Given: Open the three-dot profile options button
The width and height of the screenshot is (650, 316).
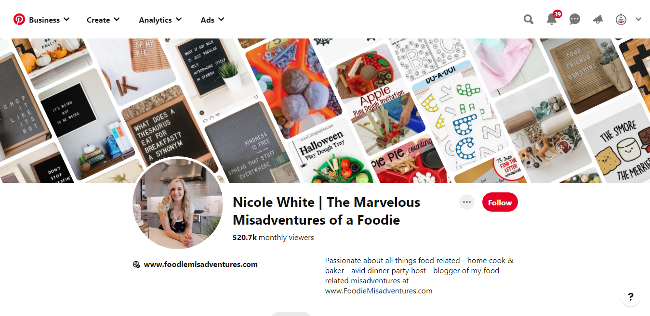Looking at the screenshot, I should (x=466, y=202).
